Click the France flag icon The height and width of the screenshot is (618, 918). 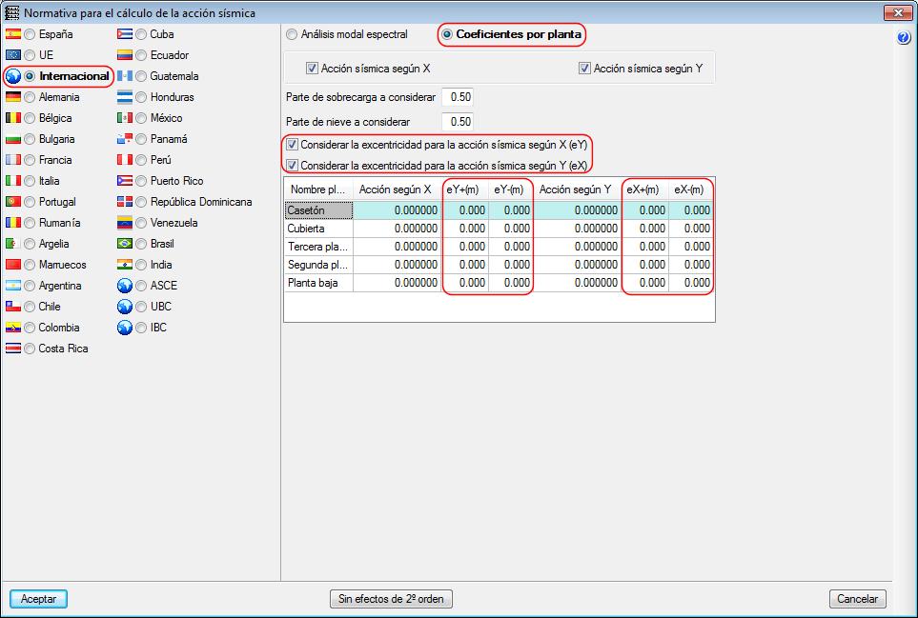coord(13,160)
